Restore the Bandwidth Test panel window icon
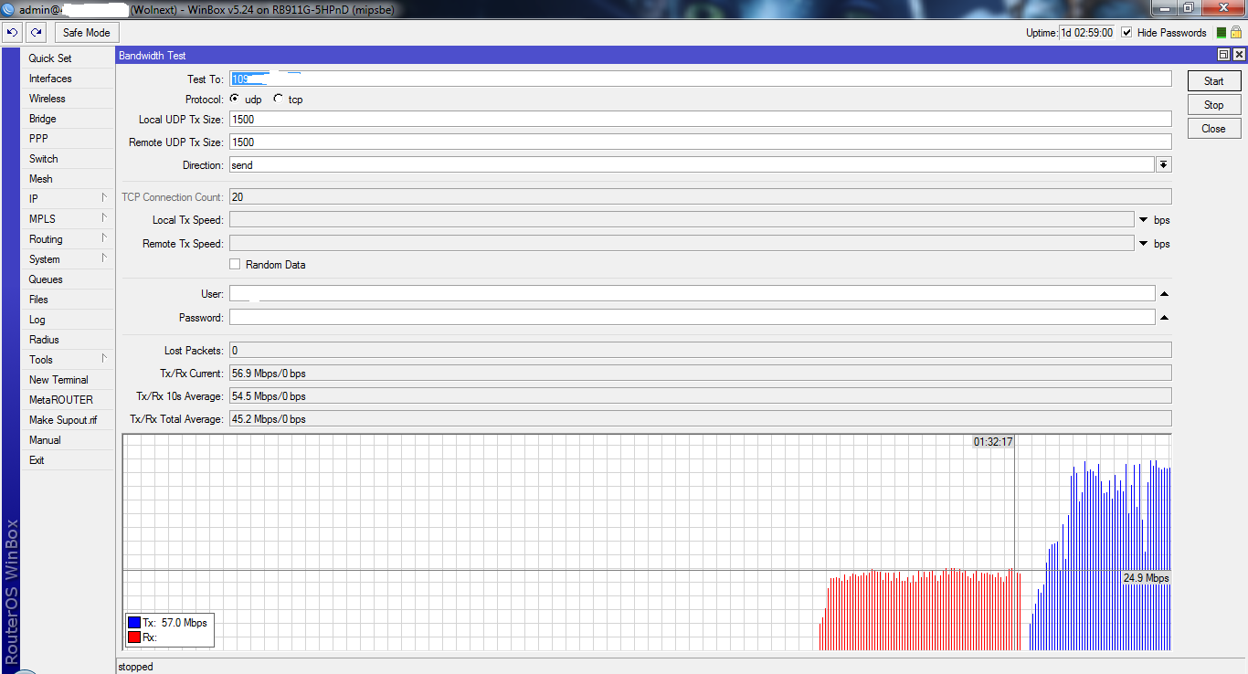This screenshot has width=1248, height=674. click(1224, 56)
